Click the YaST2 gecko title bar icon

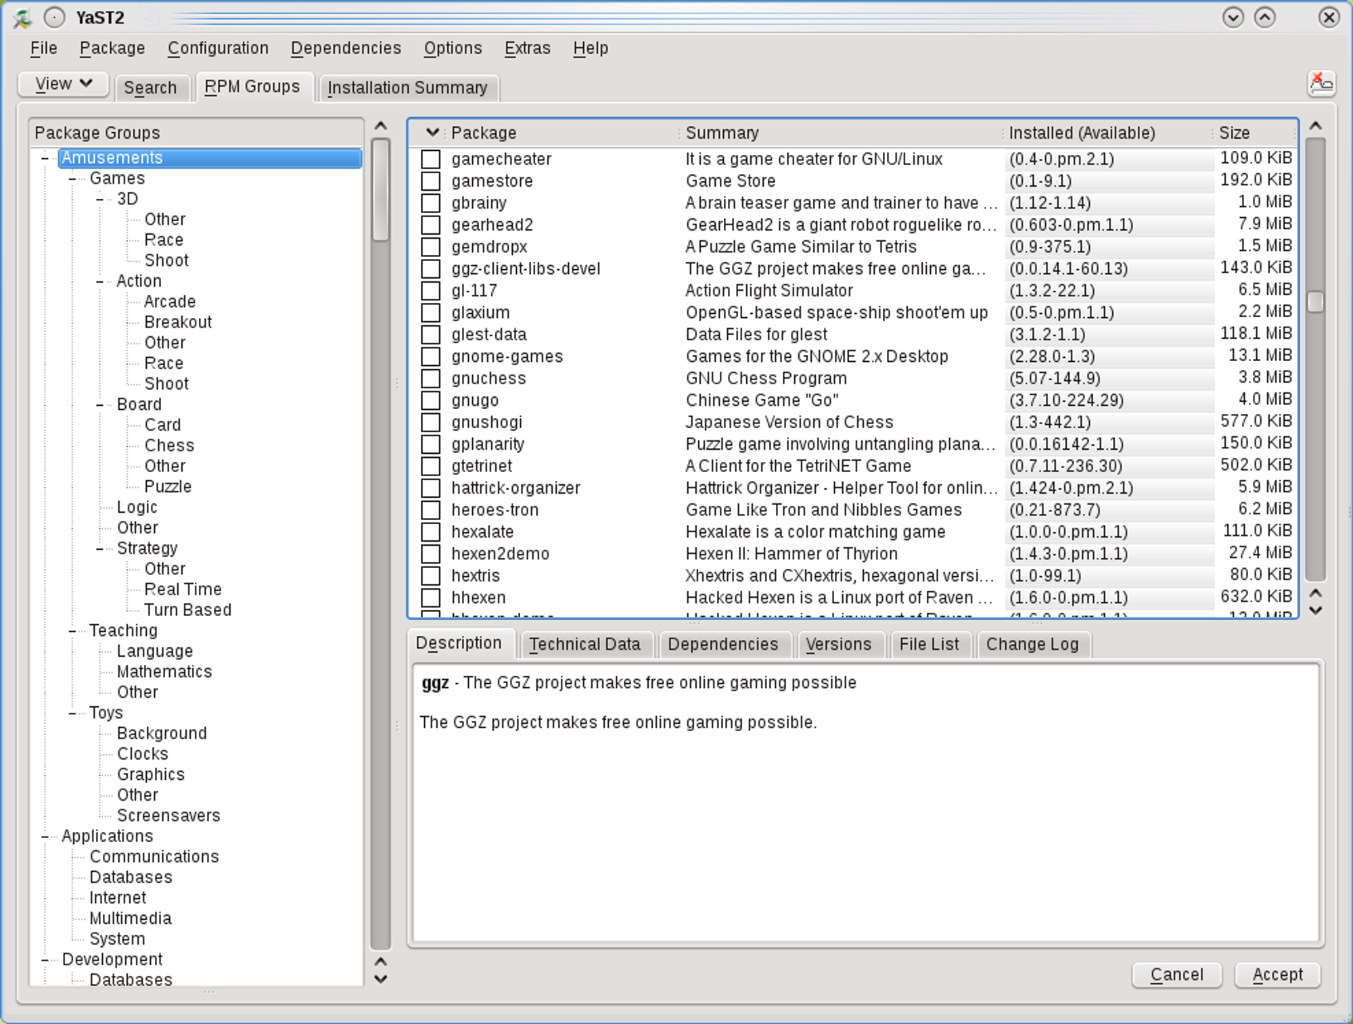[22, 18]
